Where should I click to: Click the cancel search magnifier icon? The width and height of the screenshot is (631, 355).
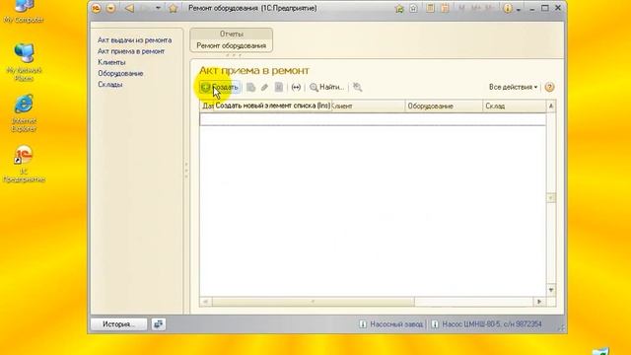(357, 87)
